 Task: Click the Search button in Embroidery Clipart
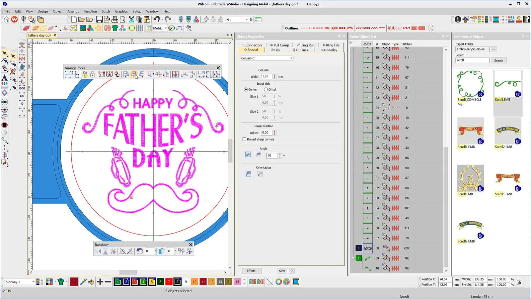pos(499,60)
